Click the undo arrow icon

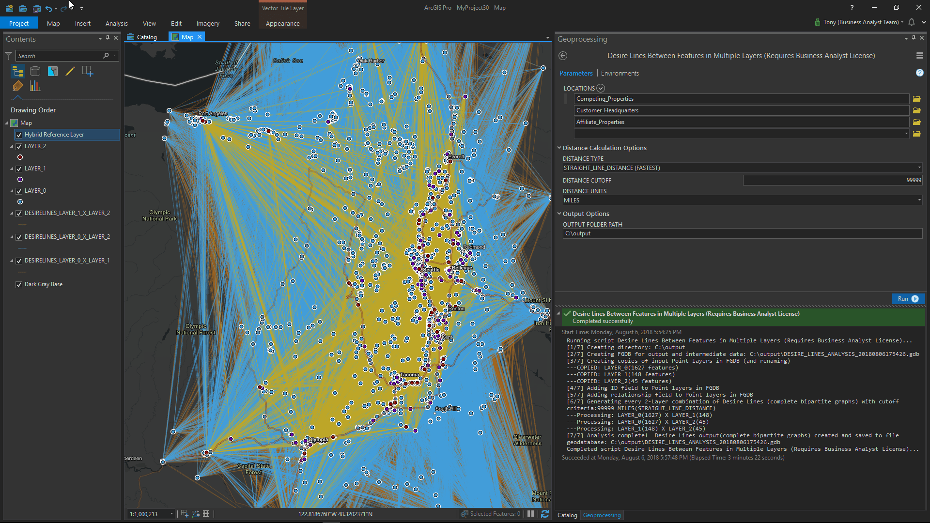(x=48, y=8)
